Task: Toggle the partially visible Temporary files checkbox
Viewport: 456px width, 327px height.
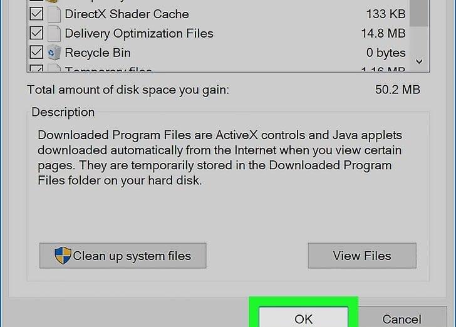Action: click(x=36, y=69)
